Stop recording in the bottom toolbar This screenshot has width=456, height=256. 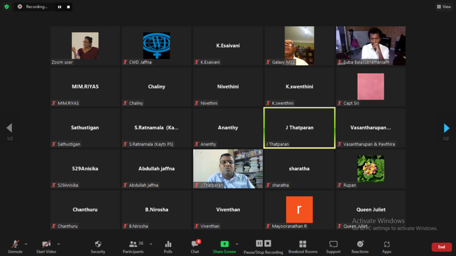coord(268,244)
